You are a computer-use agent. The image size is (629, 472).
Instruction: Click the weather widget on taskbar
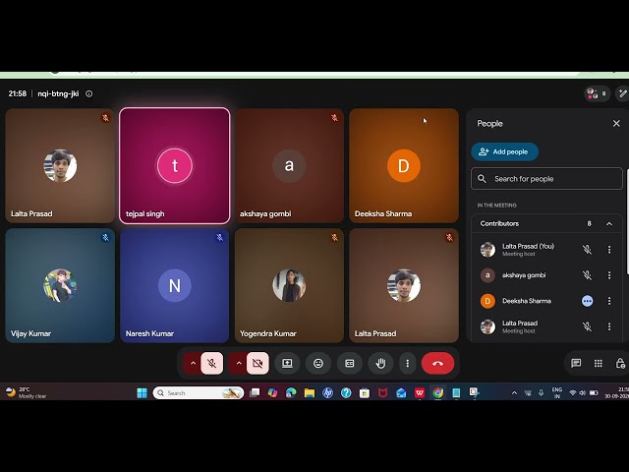[x=27, y=393]
